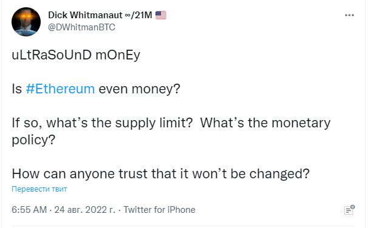Click the small badge on the reader icon

coord(353,207)
